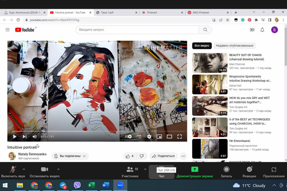The image size is (287, 191).
Task: Like the Intuitive portrait video
Action: click(x=129, y=156)
